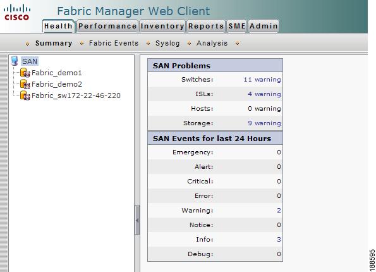Open the Admin tab
Image resolution: width=376 pixels, height=272 pixels.
coord(264,26)
